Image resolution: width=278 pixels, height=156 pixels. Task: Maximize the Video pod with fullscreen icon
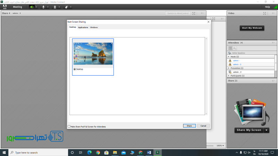(265, 13)
